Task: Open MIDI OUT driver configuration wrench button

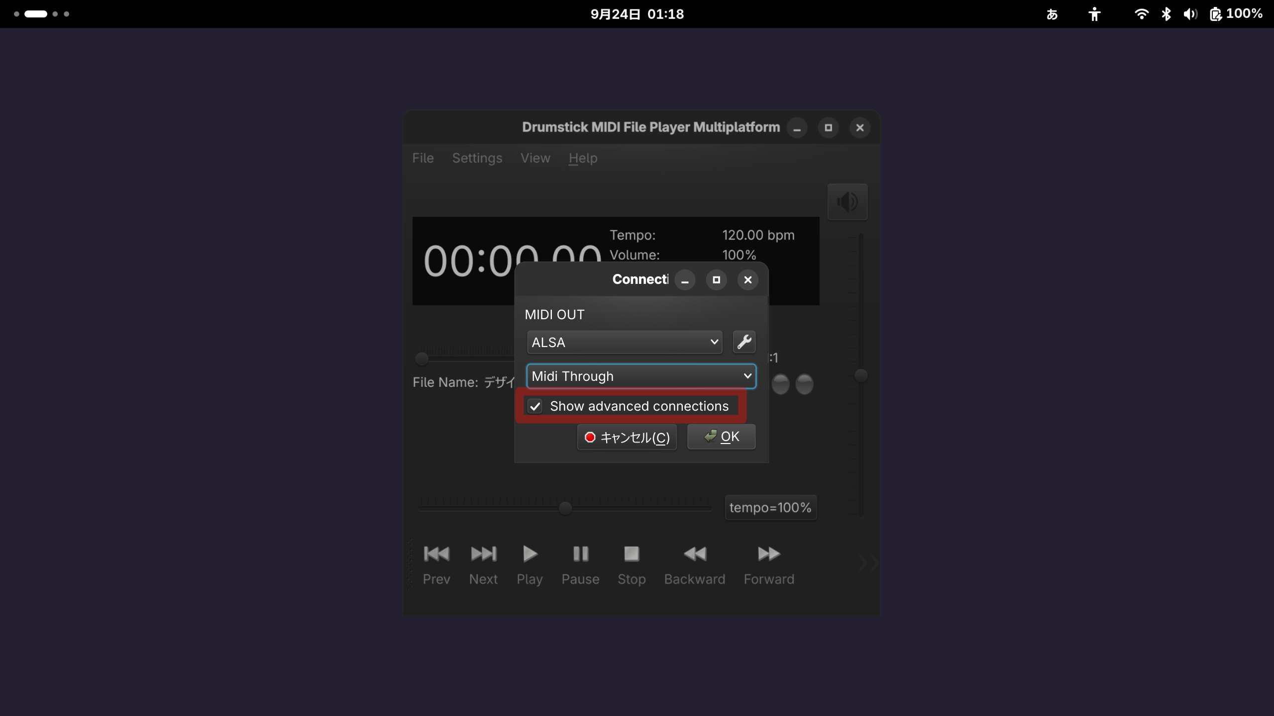Action: (744, 342)
